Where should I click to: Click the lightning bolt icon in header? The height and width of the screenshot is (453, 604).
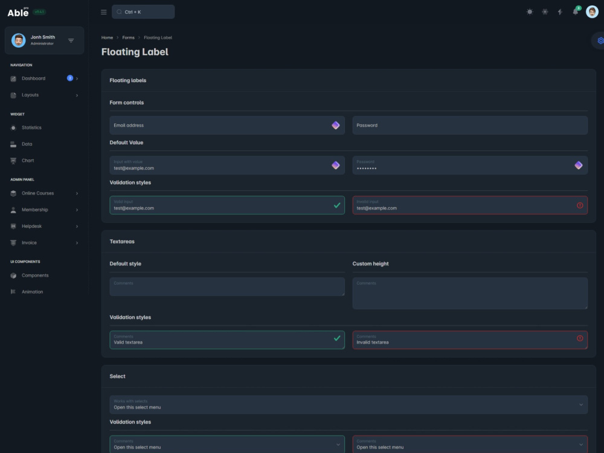[x=560, y=12]
